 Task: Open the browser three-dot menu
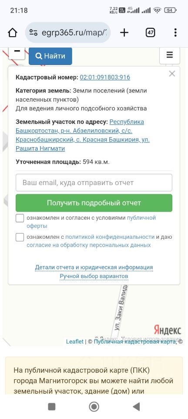[x=175, y=33]
